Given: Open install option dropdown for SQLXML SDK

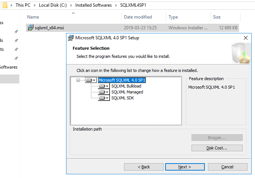Looking at the screenshot, I should (x=104, y=98).
